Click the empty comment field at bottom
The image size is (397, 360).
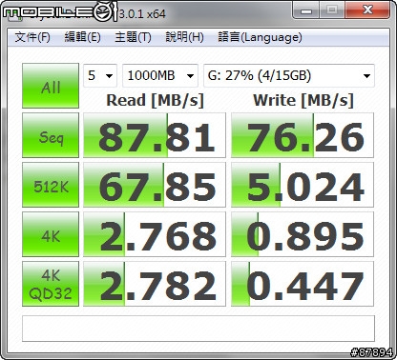click(x=198, y=329)
